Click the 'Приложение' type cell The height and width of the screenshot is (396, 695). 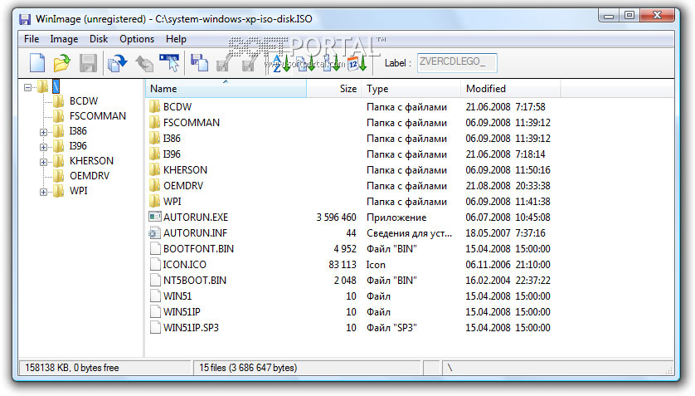tap(396, 218)
